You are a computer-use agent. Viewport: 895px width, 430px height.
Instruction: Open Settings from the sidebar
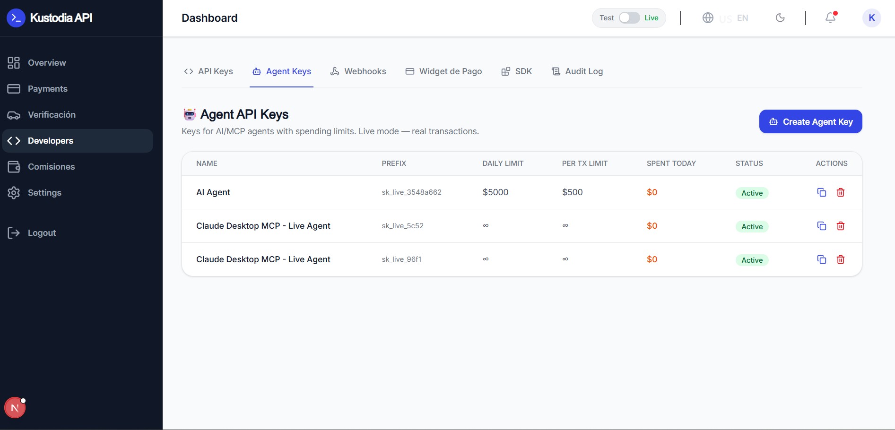tap(44, 193)
